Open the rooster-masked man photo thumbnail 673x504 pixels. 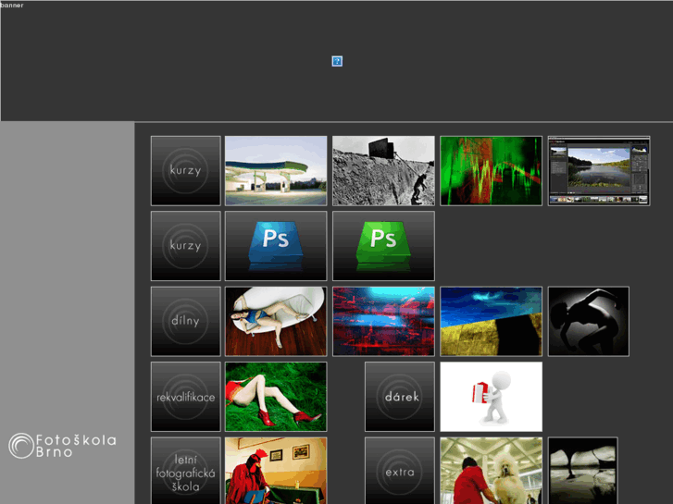click(276, 471)
